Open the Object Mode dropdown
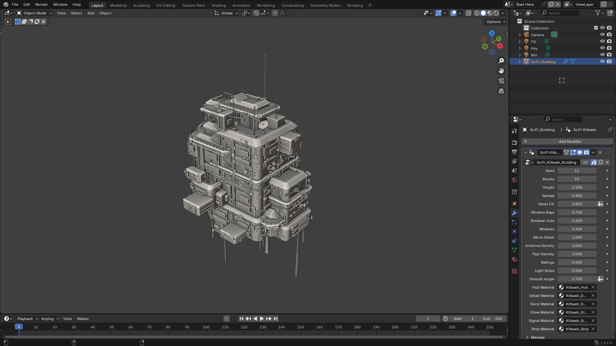616x346 pixels. click(34, 13)
